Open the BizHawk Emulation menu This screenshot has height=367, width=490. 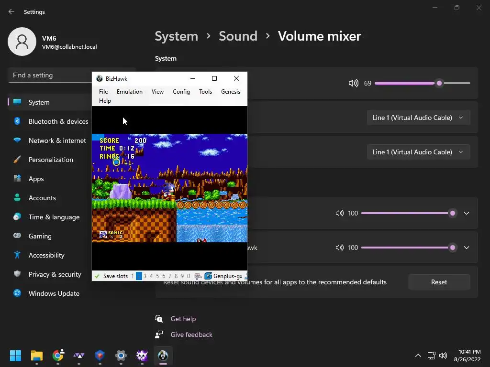129,92
